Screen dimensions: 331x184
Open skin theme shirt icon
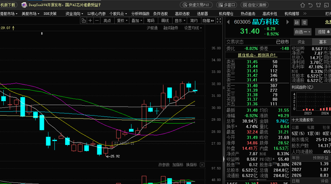coord(318,5)
